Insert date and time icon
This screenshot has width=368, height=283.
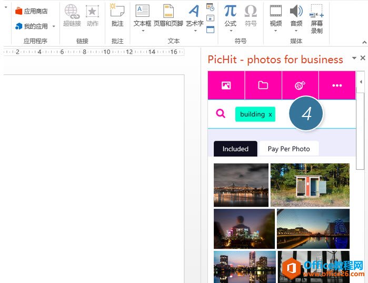210,7
